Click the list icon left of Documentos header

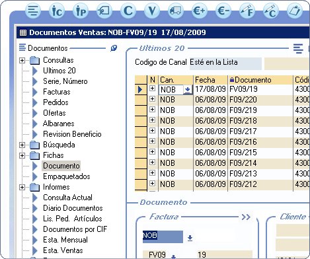[x=22, y=47]
